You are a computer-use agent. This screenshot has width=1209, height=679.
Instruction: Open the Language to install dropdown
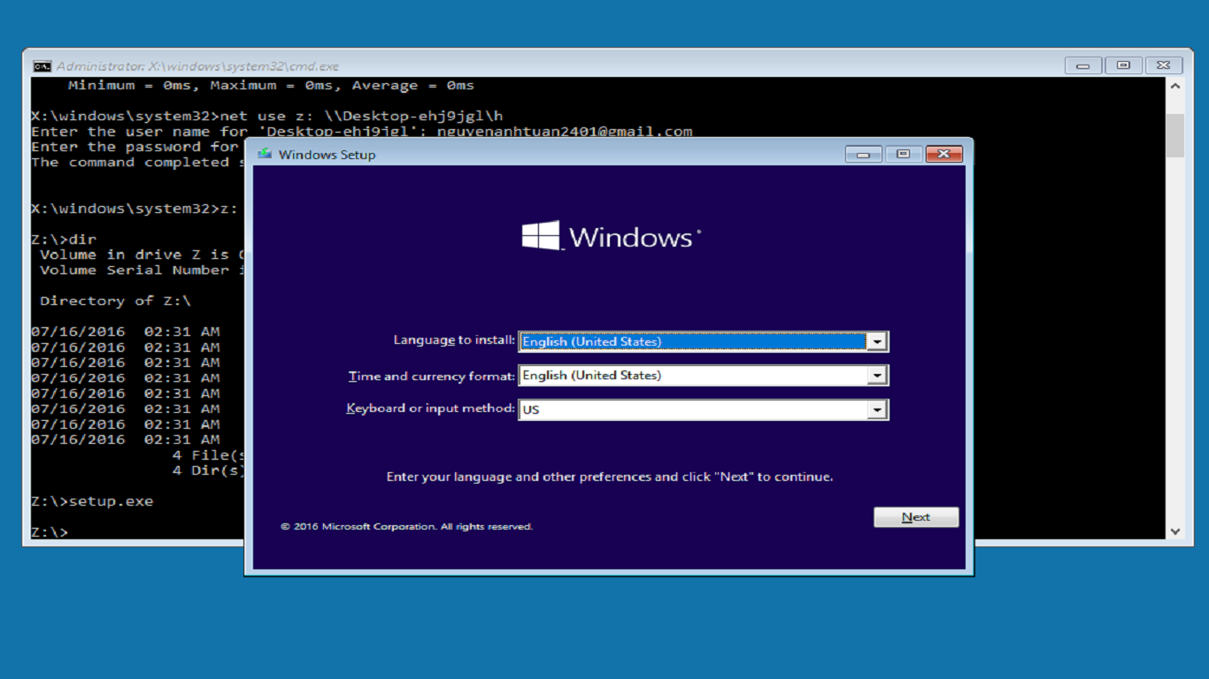tap(877, 341)
